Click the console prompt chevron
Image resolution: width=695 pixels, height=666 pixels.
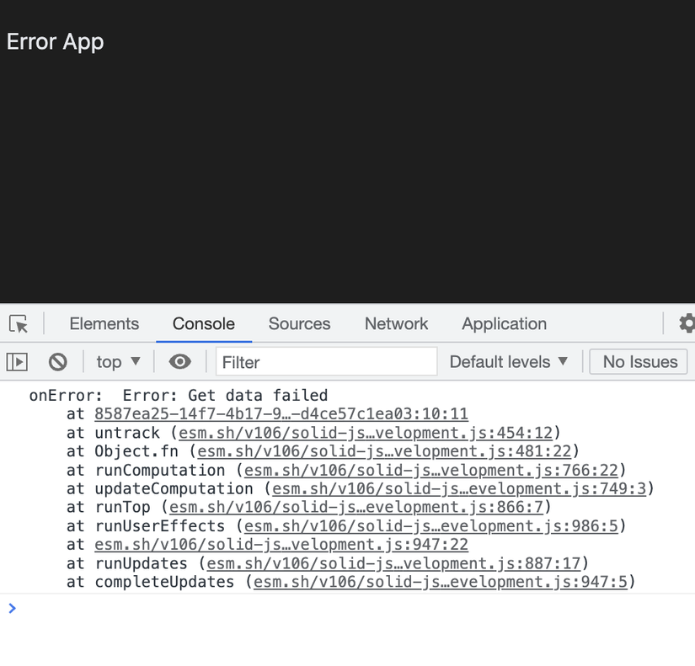pyautogui.click(x=12, y=608)
